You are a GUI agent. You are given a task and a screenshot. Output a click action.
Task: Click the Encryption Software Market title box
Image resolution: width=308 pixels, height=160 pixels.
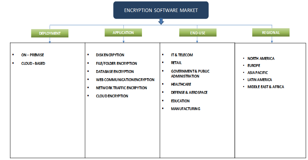pos(161,10)
